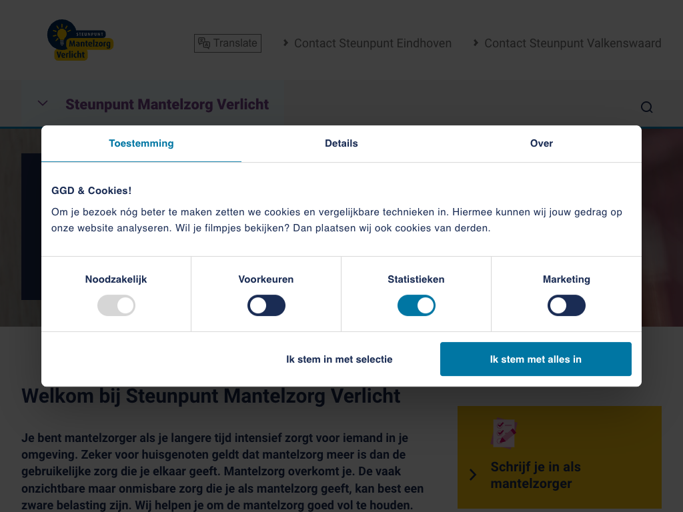Click arrow beside Schrijf je in
683x512 pixels.
click(473, 475)
